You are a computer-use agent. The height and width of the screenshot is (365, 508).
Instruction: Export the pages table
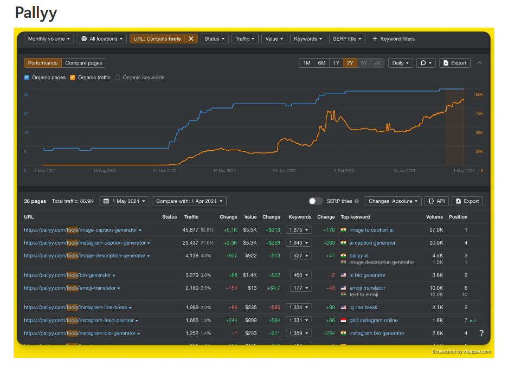point(467,201)
